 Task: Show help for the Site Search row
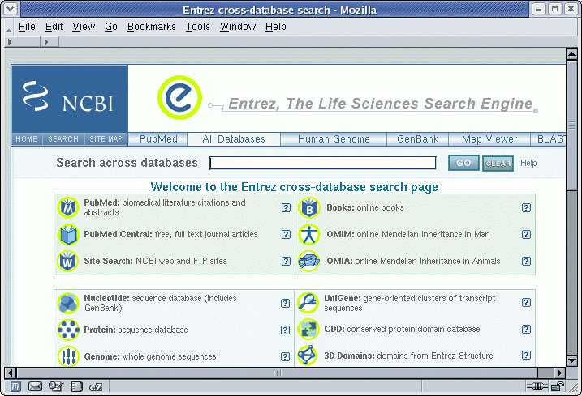pyautogui.click(x=286, y=261)
